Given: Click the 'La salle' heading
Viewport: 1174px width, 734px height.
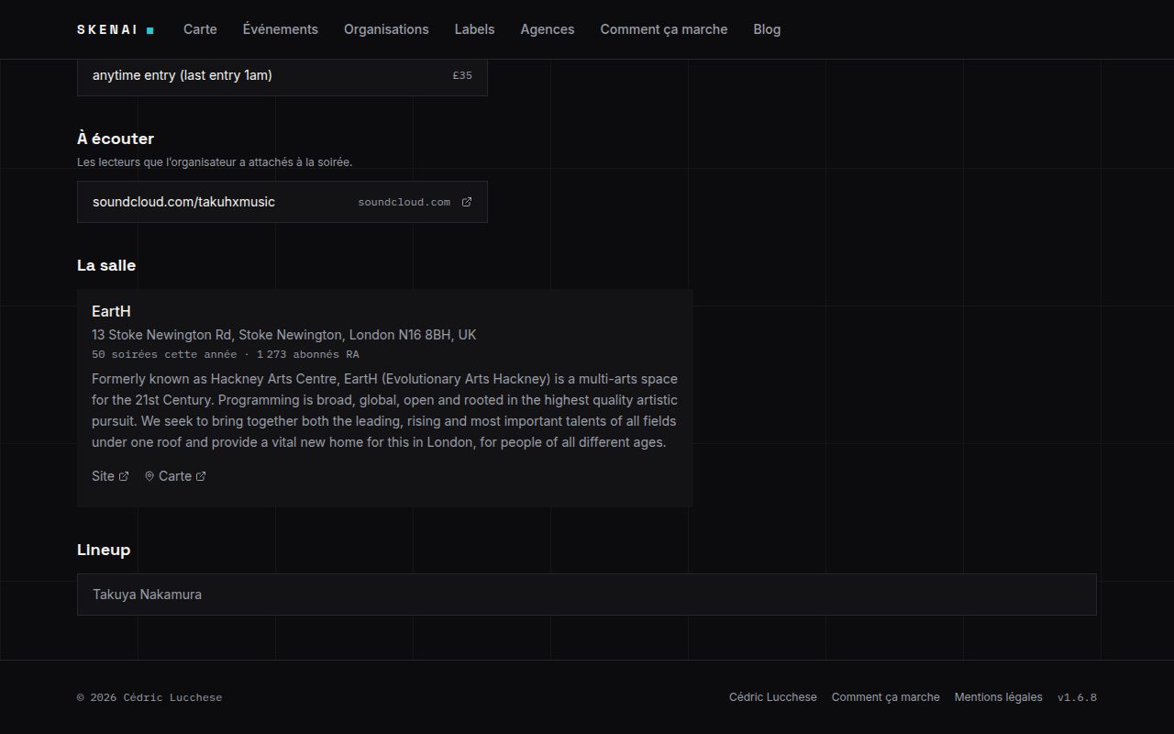Looking at the screenshot, I should click(x=106, y=265).
